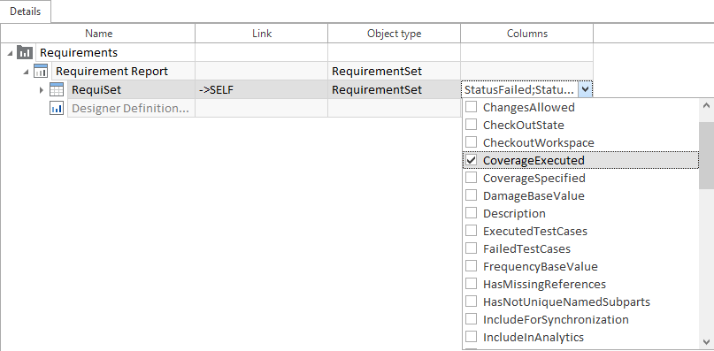Tick the Description checkbox
The width and height of the screenshot is (714, 351).
pos(472,213)
